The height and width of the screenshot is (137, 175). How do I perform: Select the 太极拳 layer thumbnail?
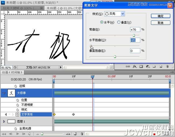pos(11,93)
